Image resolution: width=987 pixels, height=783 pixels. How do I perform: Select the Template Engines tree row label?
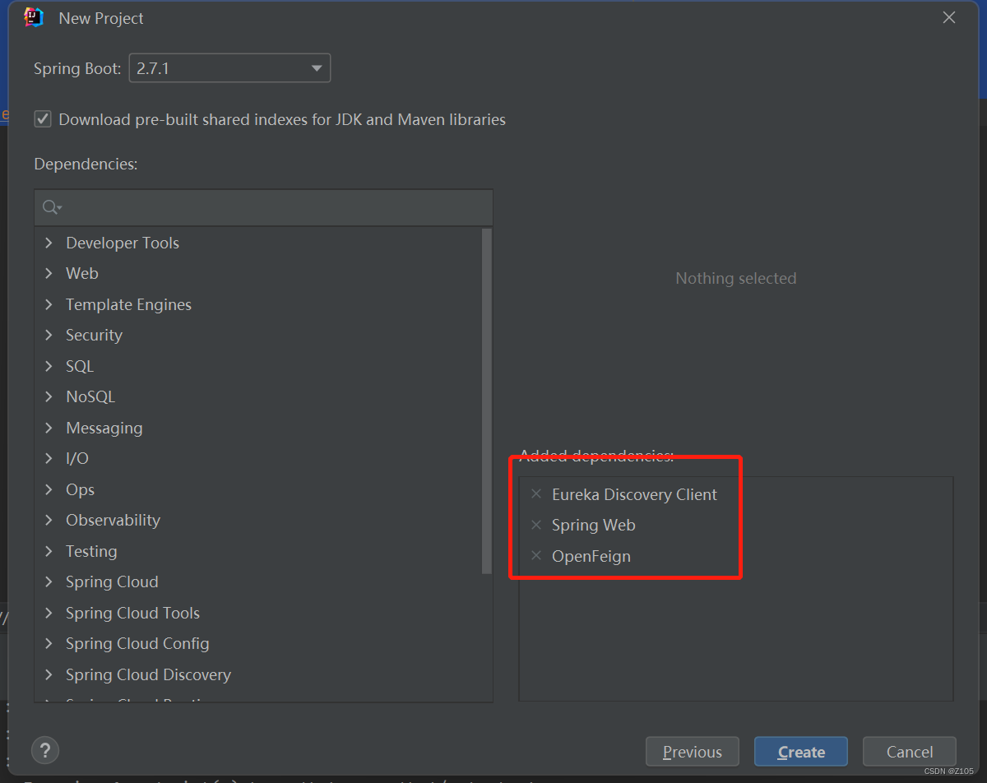(128, 304)
